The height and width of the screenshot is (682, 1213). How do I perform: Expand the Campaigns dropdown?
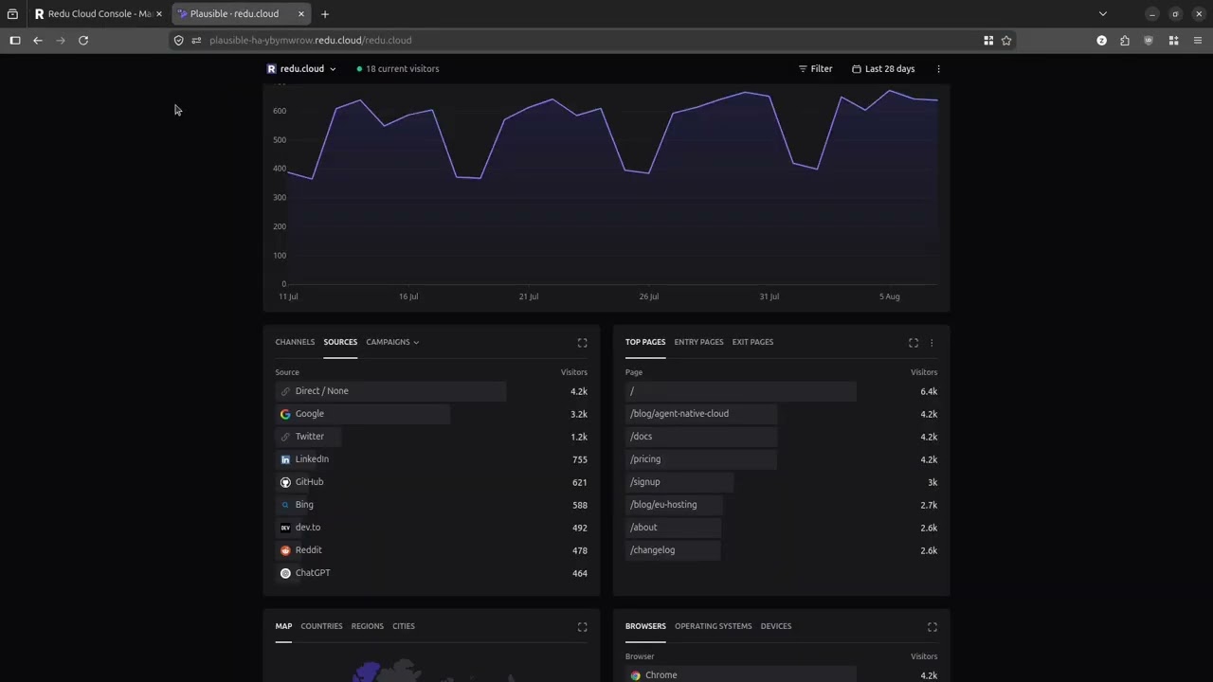[392, 342]
